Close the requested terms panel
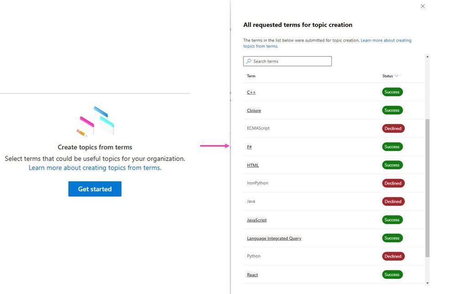 [x=423, y=6]
